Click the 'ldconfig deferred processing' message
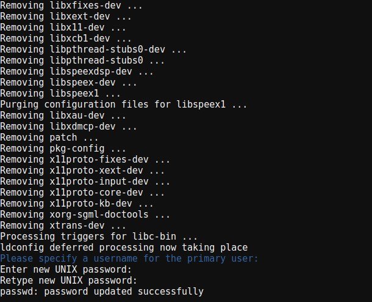Screen dimensions: 372x302 [124, 248]
